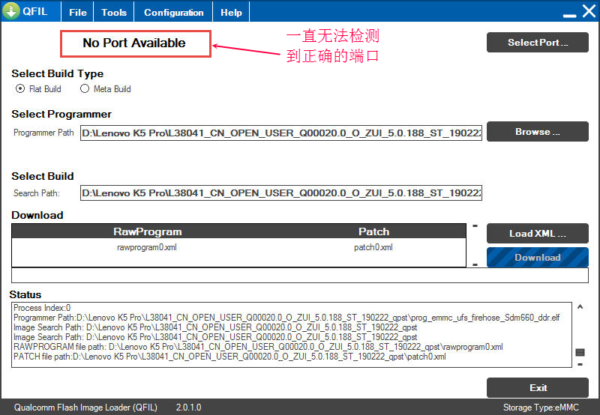Expand the Configuration menu

tap(173, 13)
